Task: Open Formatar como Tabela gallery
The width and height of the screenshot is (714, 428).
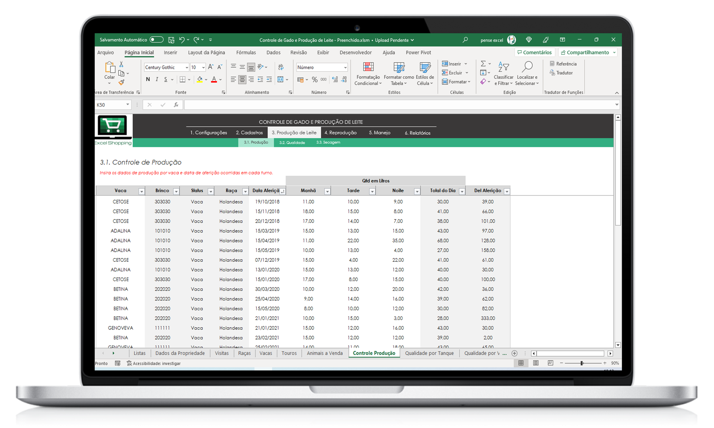Action: tap(399, 68)
